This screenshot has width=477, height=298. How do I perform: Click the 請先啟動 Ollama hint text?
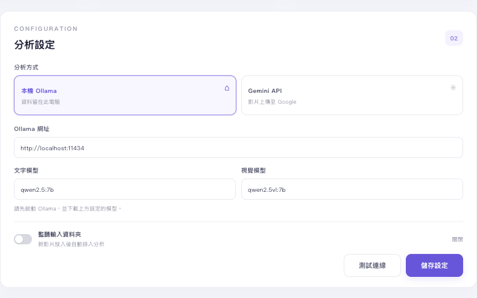[x=68, y=209]
